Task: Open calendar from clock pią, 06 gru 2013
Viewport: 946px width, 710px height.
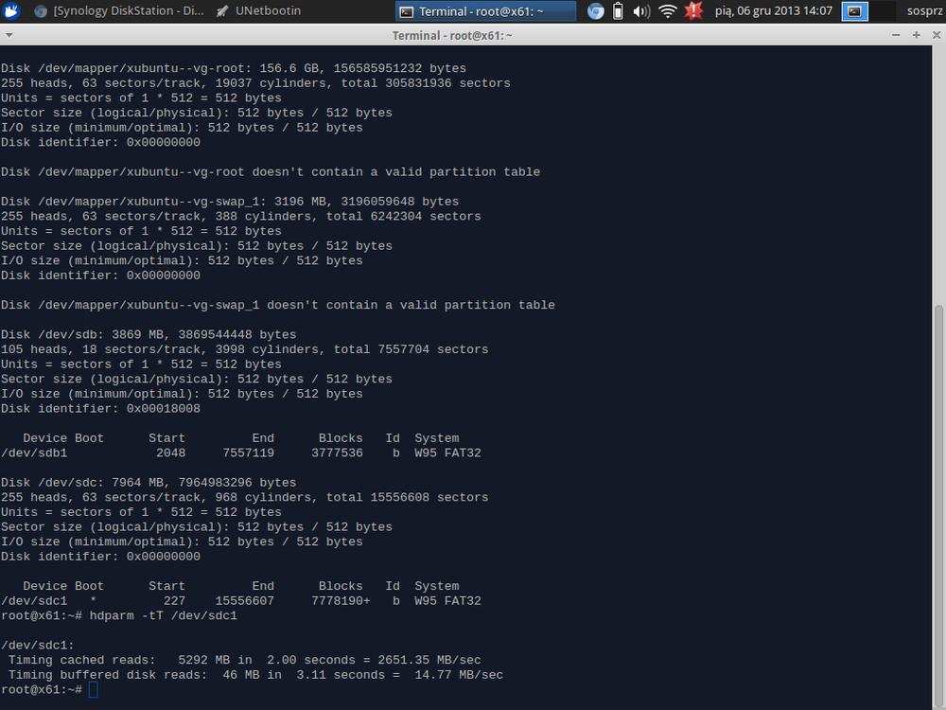Action: (x=774, y=10)
